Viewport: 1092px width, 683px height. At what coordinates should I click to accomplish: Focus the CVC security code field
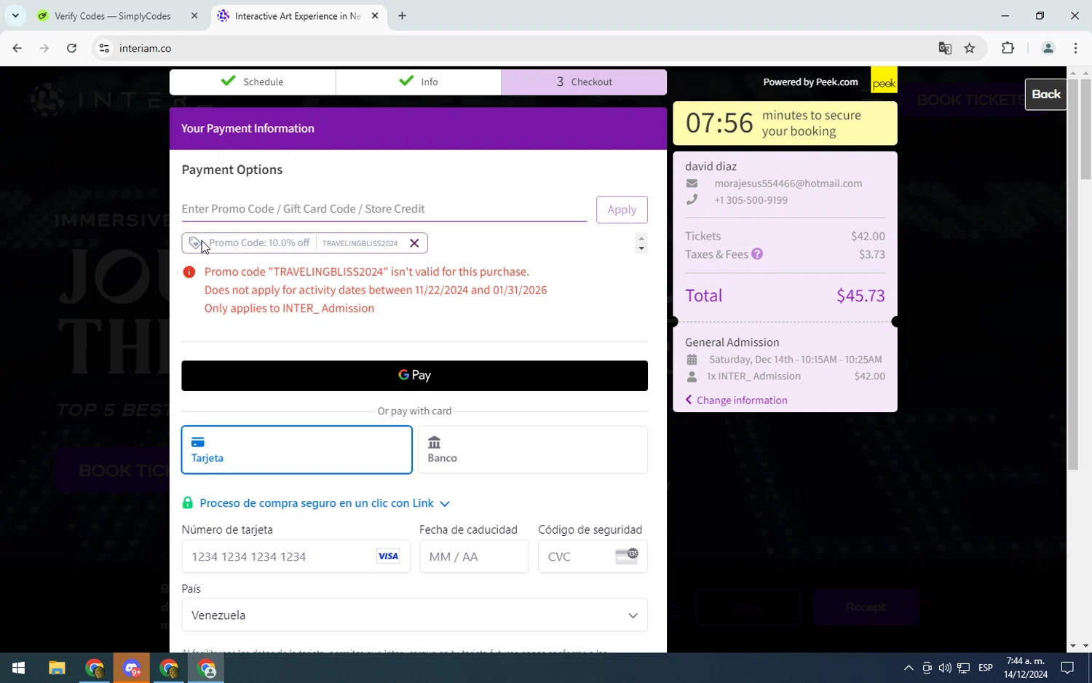click(x=593, y=556)
